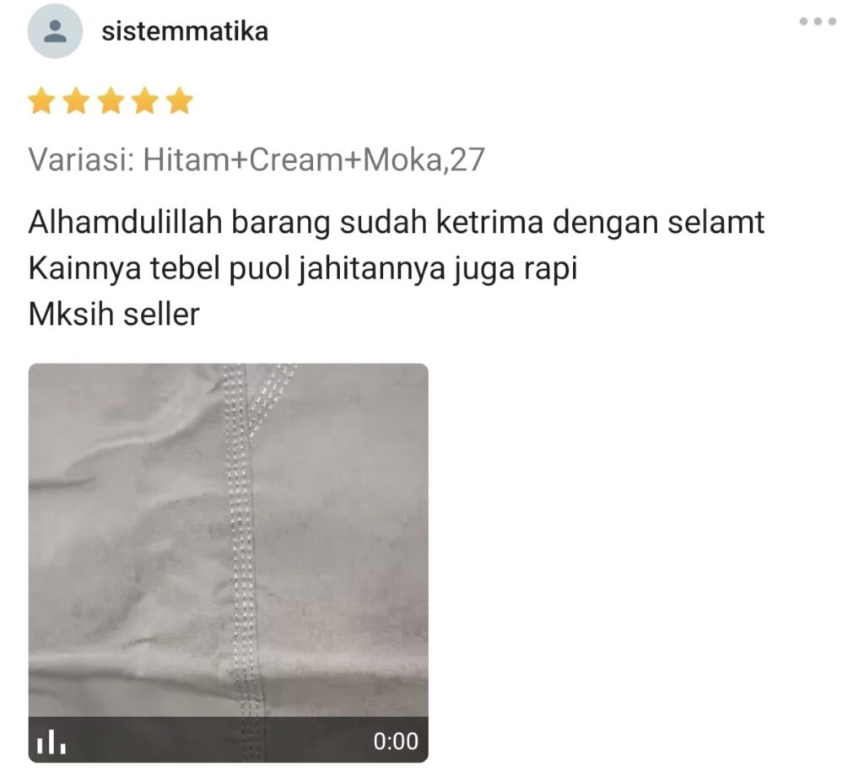864x777 pixels.
Task: Click the third rating star
Action: point(111,101)
